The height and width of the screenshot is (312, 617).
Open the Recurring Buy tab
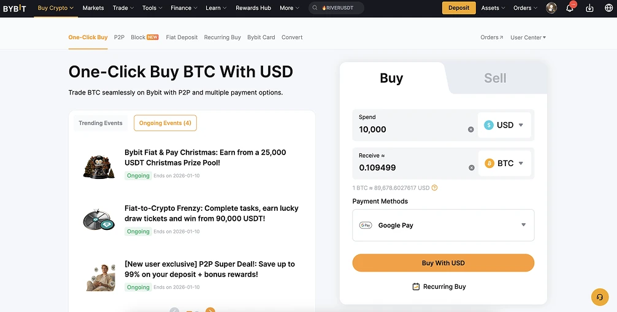pos(222,37)
